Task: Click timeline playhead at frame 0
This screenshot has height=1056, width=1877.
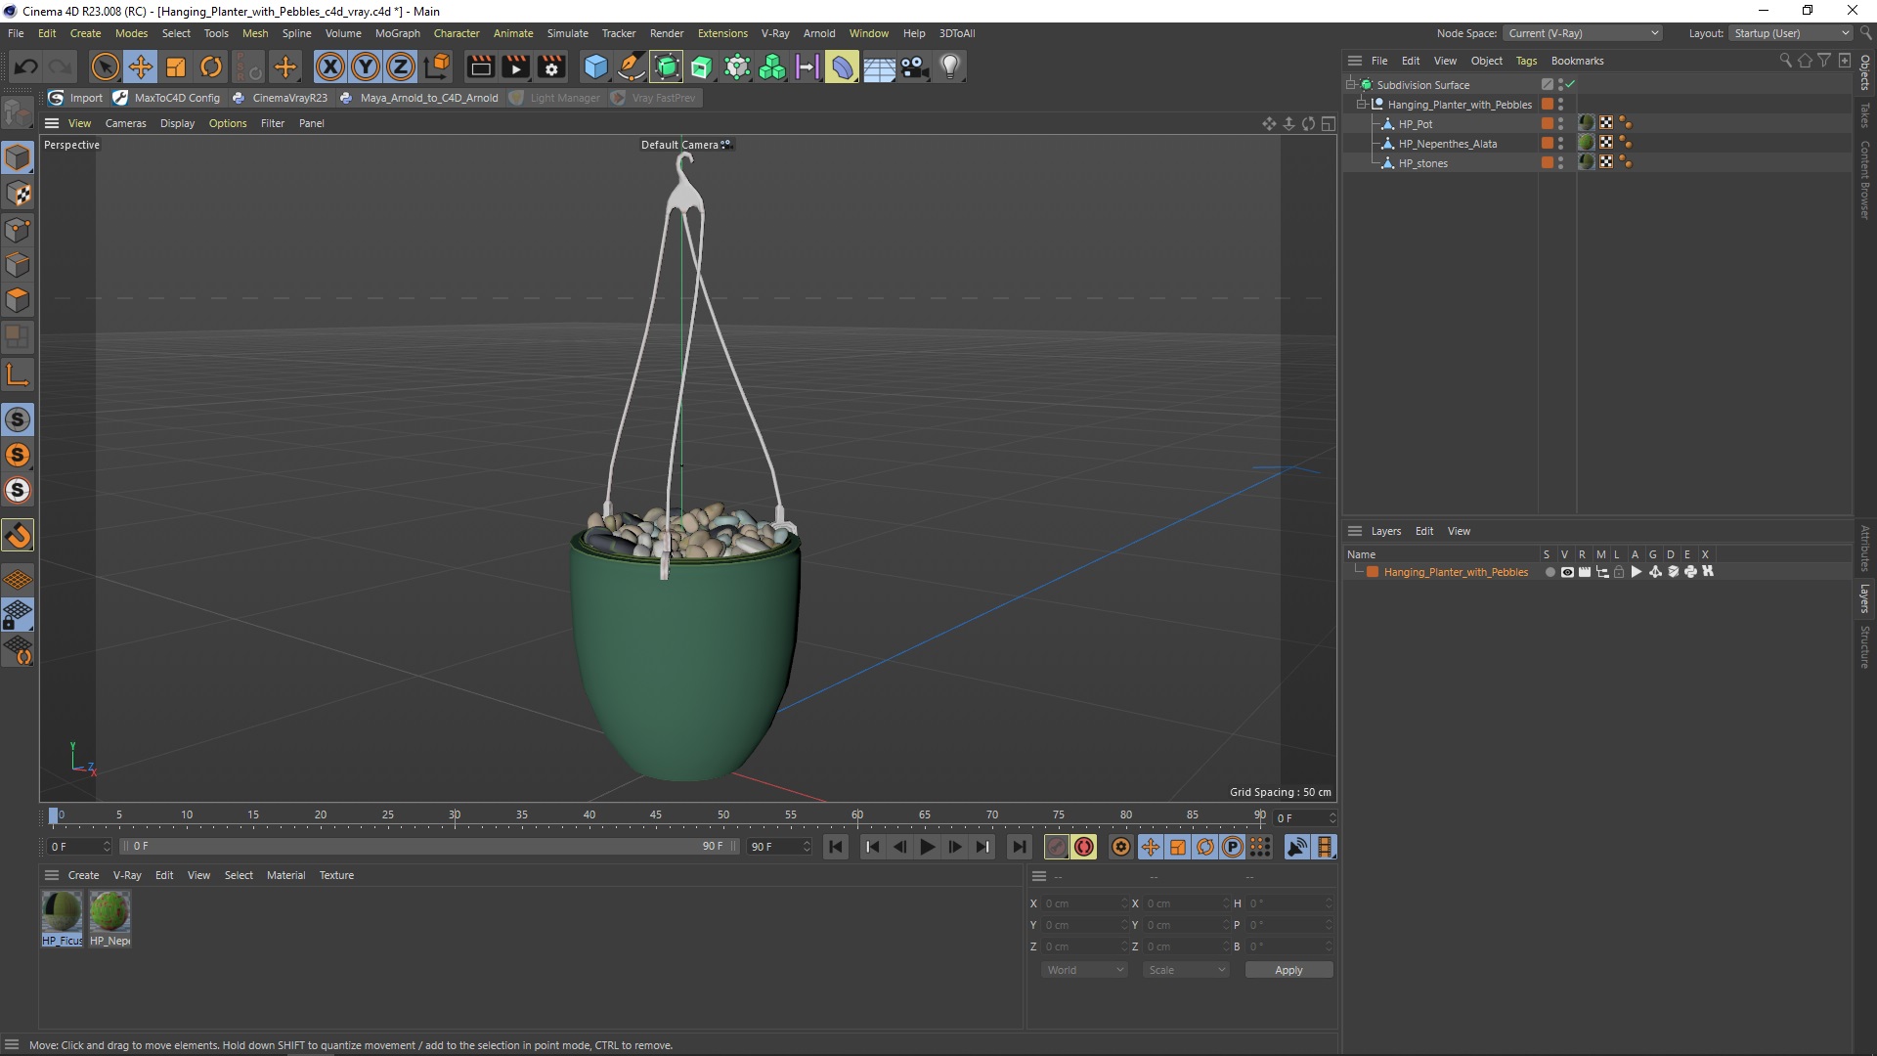Action: pyautogui.click(x=54, y=815)
